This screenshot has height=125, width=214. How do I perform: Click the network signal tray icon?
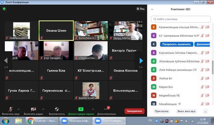pyautogui.click(x=192, y=121)
